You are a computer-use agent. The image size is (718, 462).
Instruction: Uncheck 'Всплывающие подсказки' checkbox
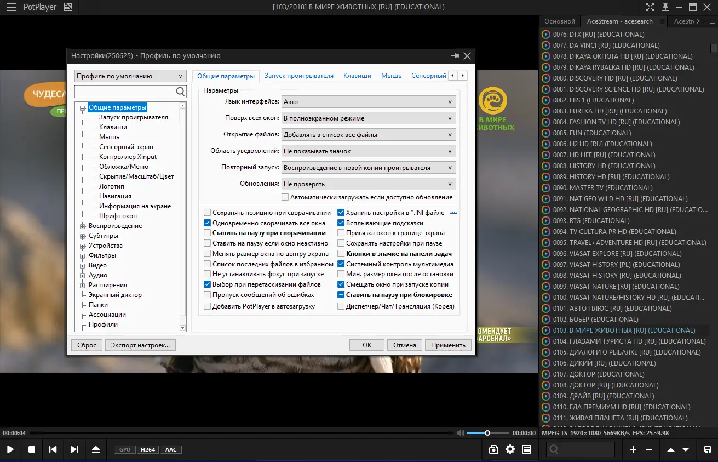click(x=341, y=223)
